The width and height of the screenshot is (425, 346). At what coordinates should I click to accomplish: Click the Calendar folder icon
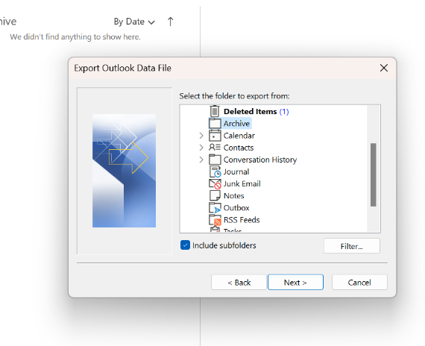pos(215,136)
